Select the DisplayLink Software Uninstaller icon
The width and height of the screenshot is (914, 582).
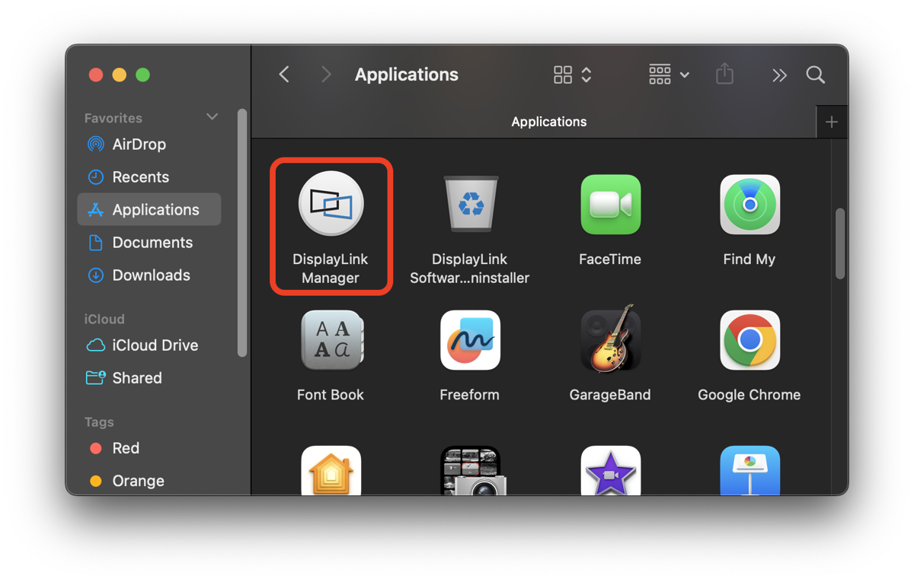pyautogui.click(x=470, y=204)
